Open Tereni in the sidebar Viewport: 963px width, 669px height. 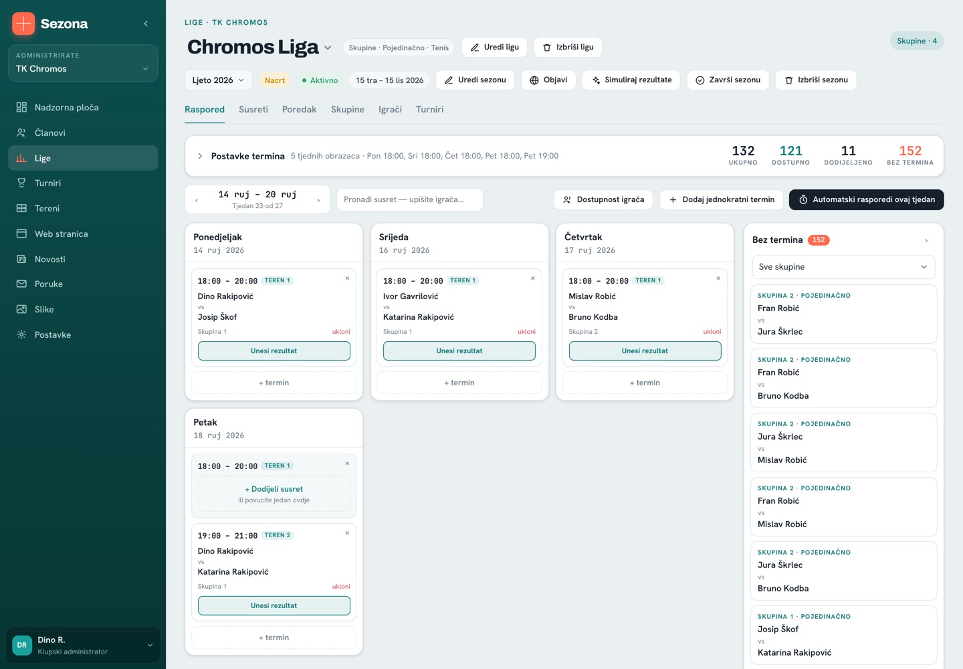pyautogui.click(x=83, y=209)
